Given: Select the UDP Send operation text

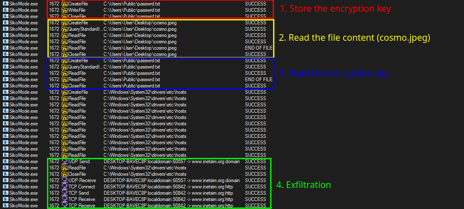Looking at the screenshot, I should click(x=79, y=161).
